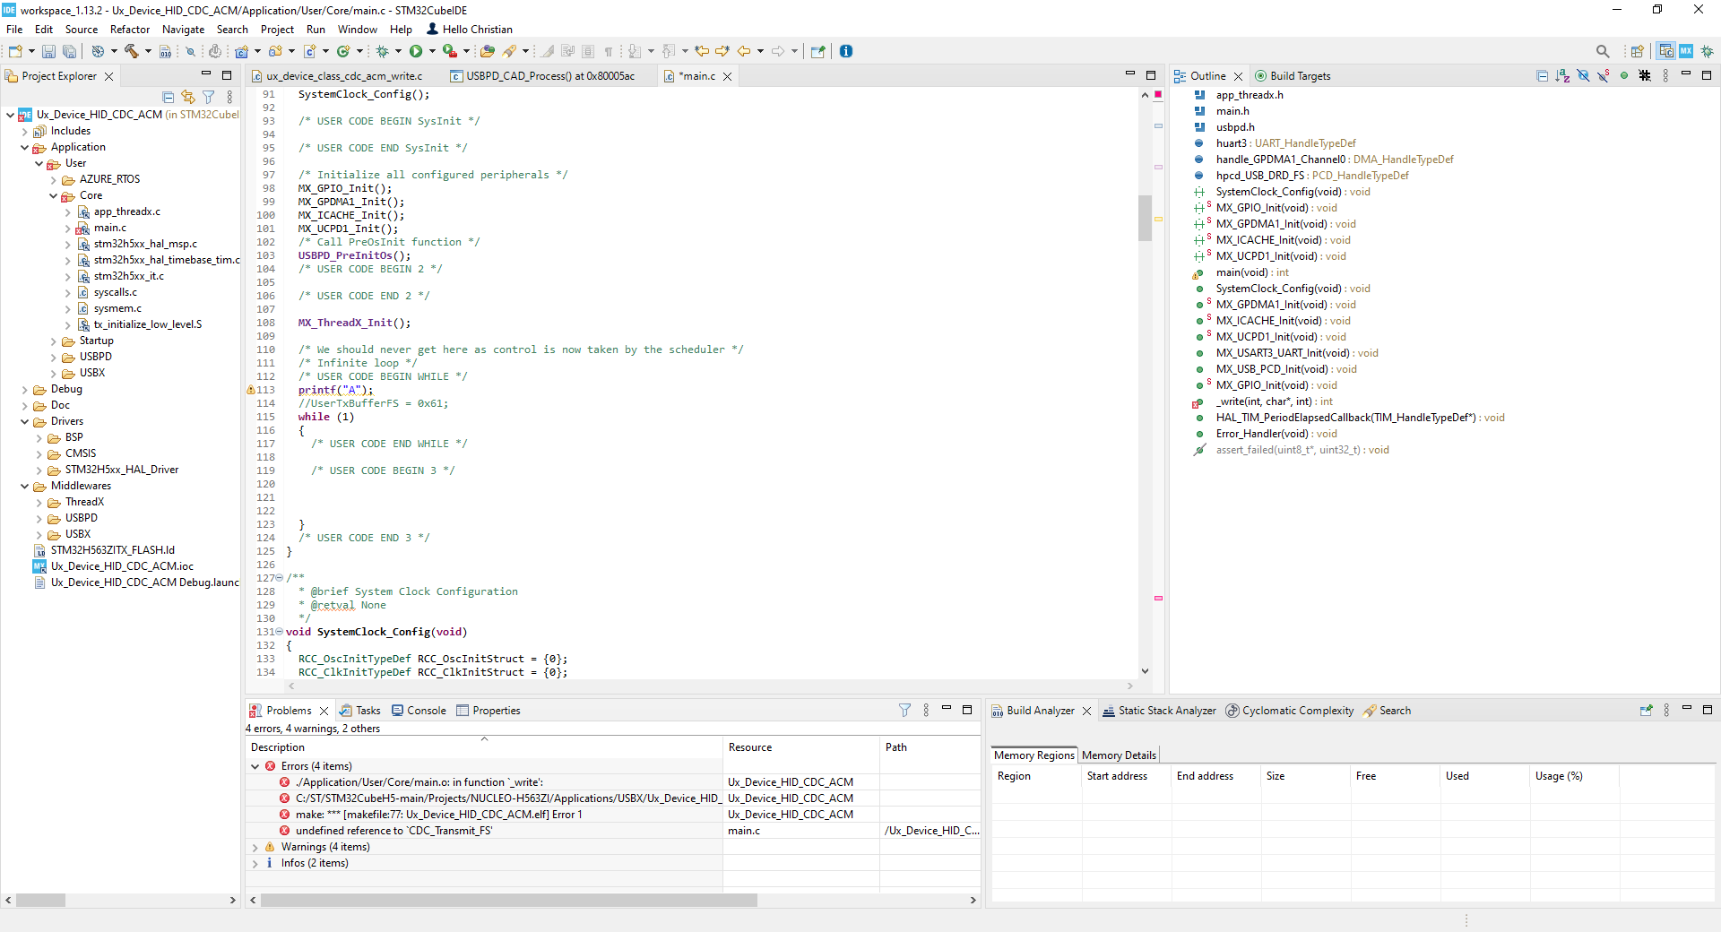Toggle alphabetical sort in Outline view

pos(1562,76)
